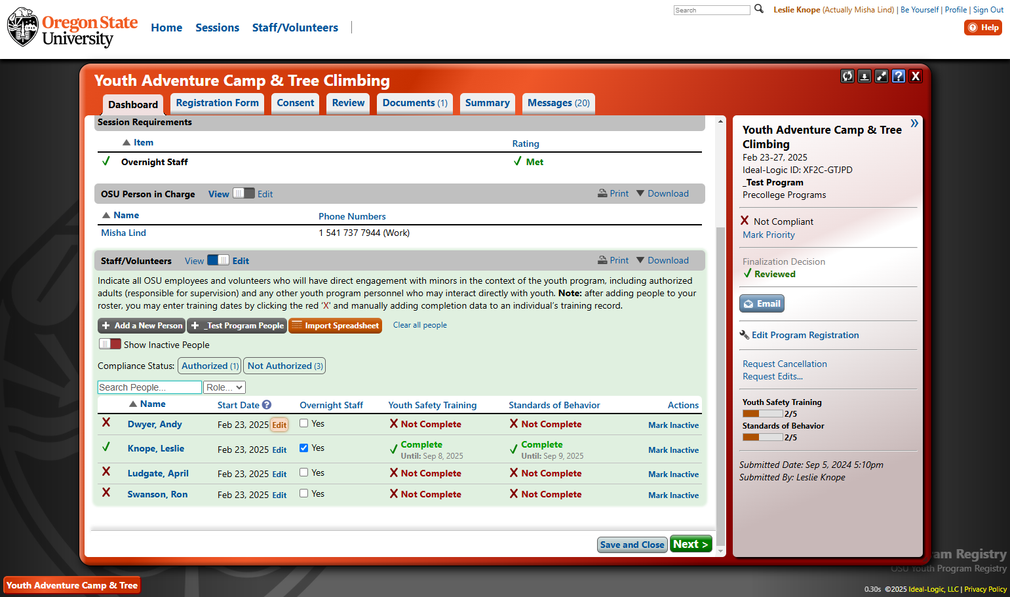Click the Help button at top right
1010x597 pixels.
(983, 28)
